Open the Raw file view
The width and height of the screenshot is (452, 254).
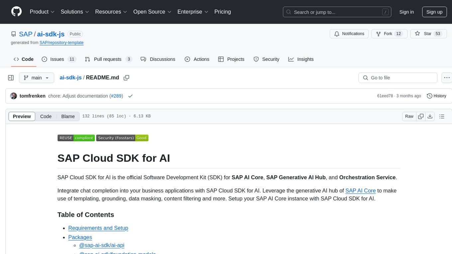[409, 116]
